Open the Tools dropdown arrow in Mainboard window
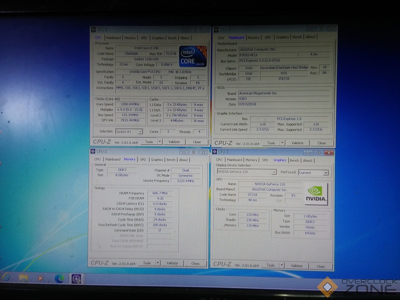The height and width of the screenshot is (300, 400). [282, 143]
